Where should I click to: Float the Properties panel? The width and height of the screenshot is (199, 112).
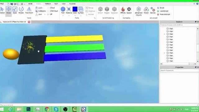pyautogui.click(x=196, y=67)
